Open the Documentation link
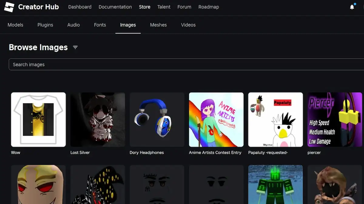 tap(115, 7)
